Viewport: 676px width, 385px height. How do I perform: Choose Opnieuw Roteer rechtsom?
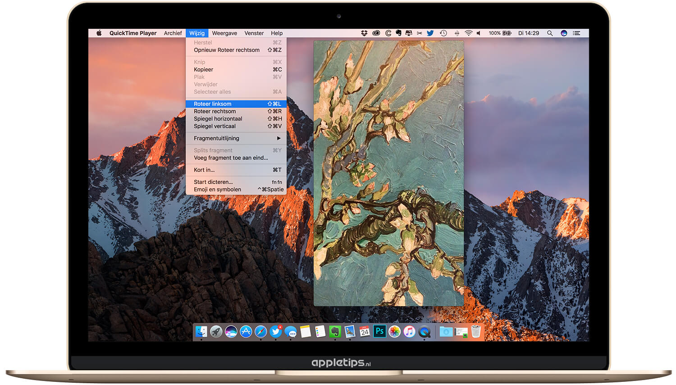pos(236,50)
